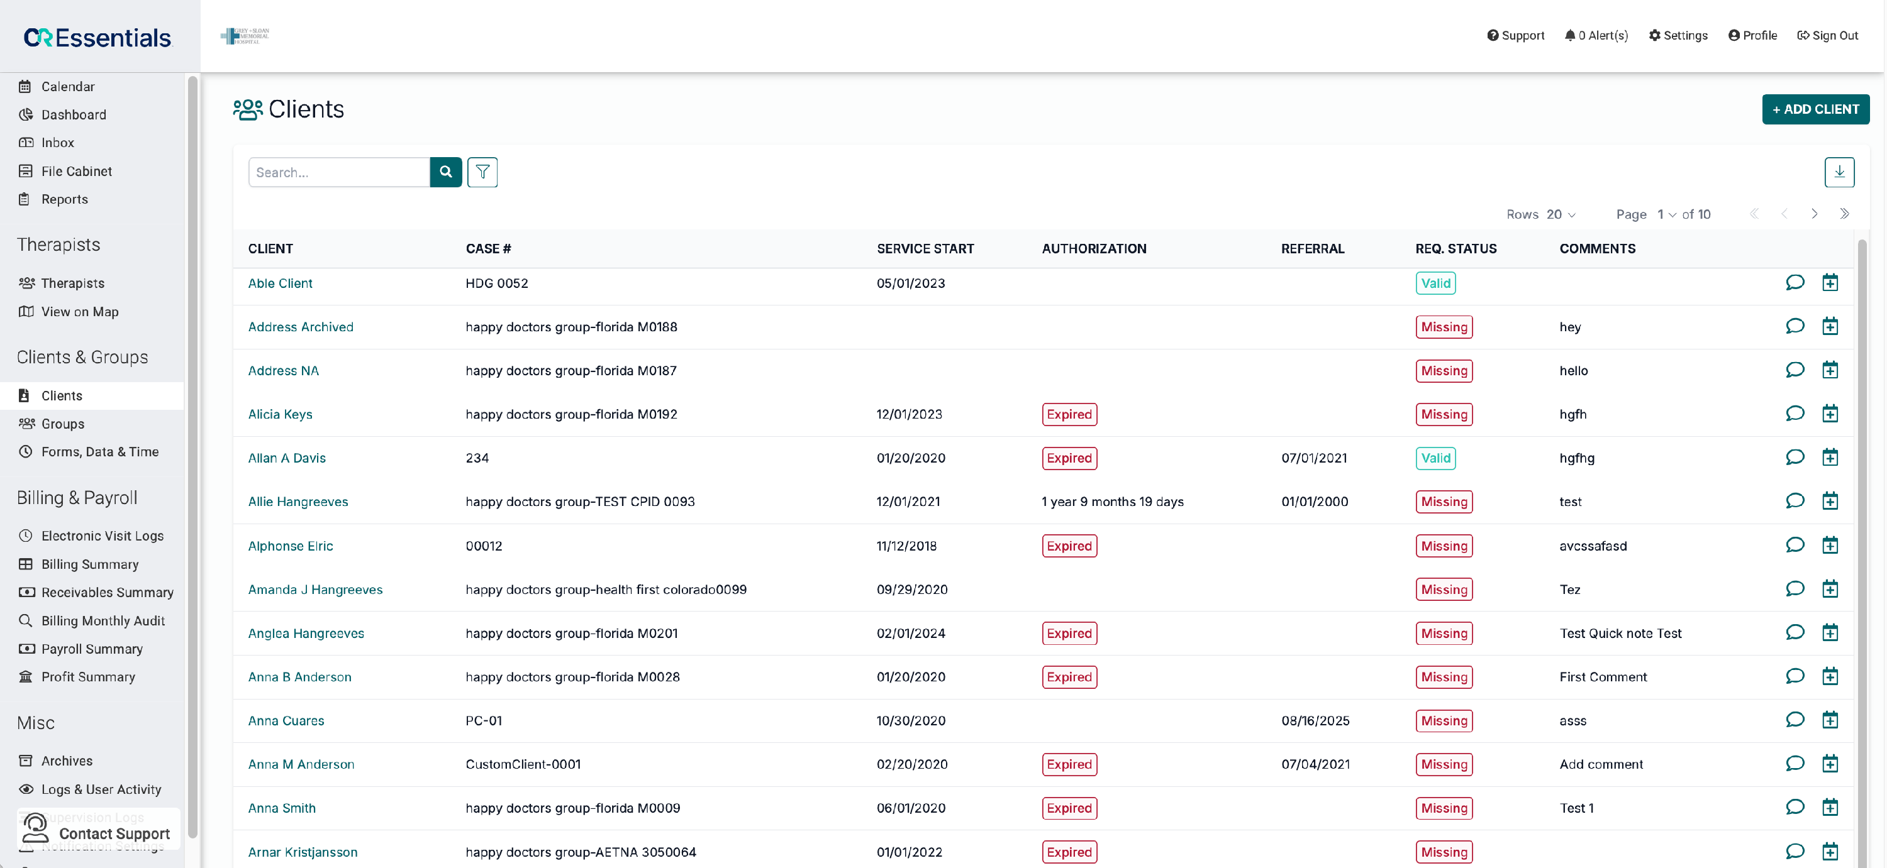Open the Alerts bell notifications
1887x868 pixels.
1596,35
